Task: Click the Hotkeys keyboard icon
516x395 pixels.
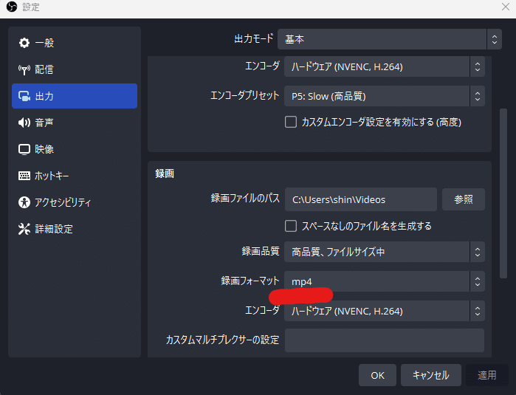Action: (x=24, y=176)
